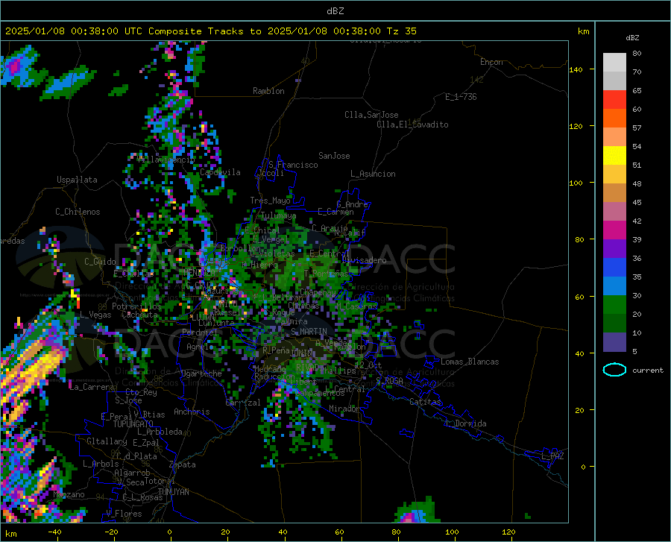Click the 'E_1-736' map label
The image size is (671, 542).
point(461,97)
